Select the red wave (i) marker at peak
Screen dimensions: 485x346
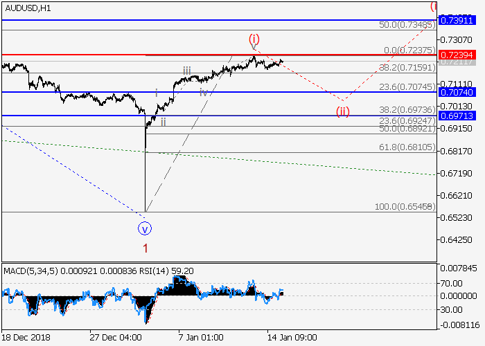coord(254,39)
